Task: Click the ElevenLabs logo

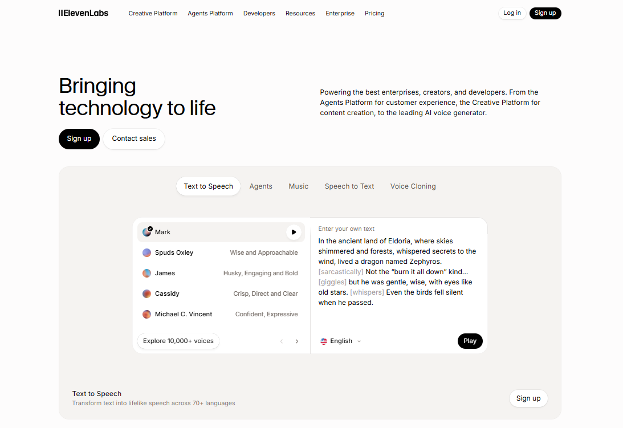Action: (x=83, y=13)
